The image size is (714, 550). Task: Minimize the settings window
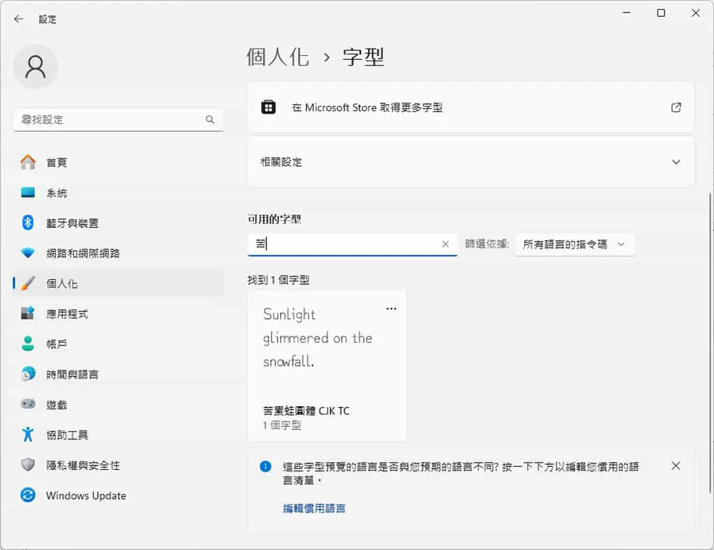(627, 13)
